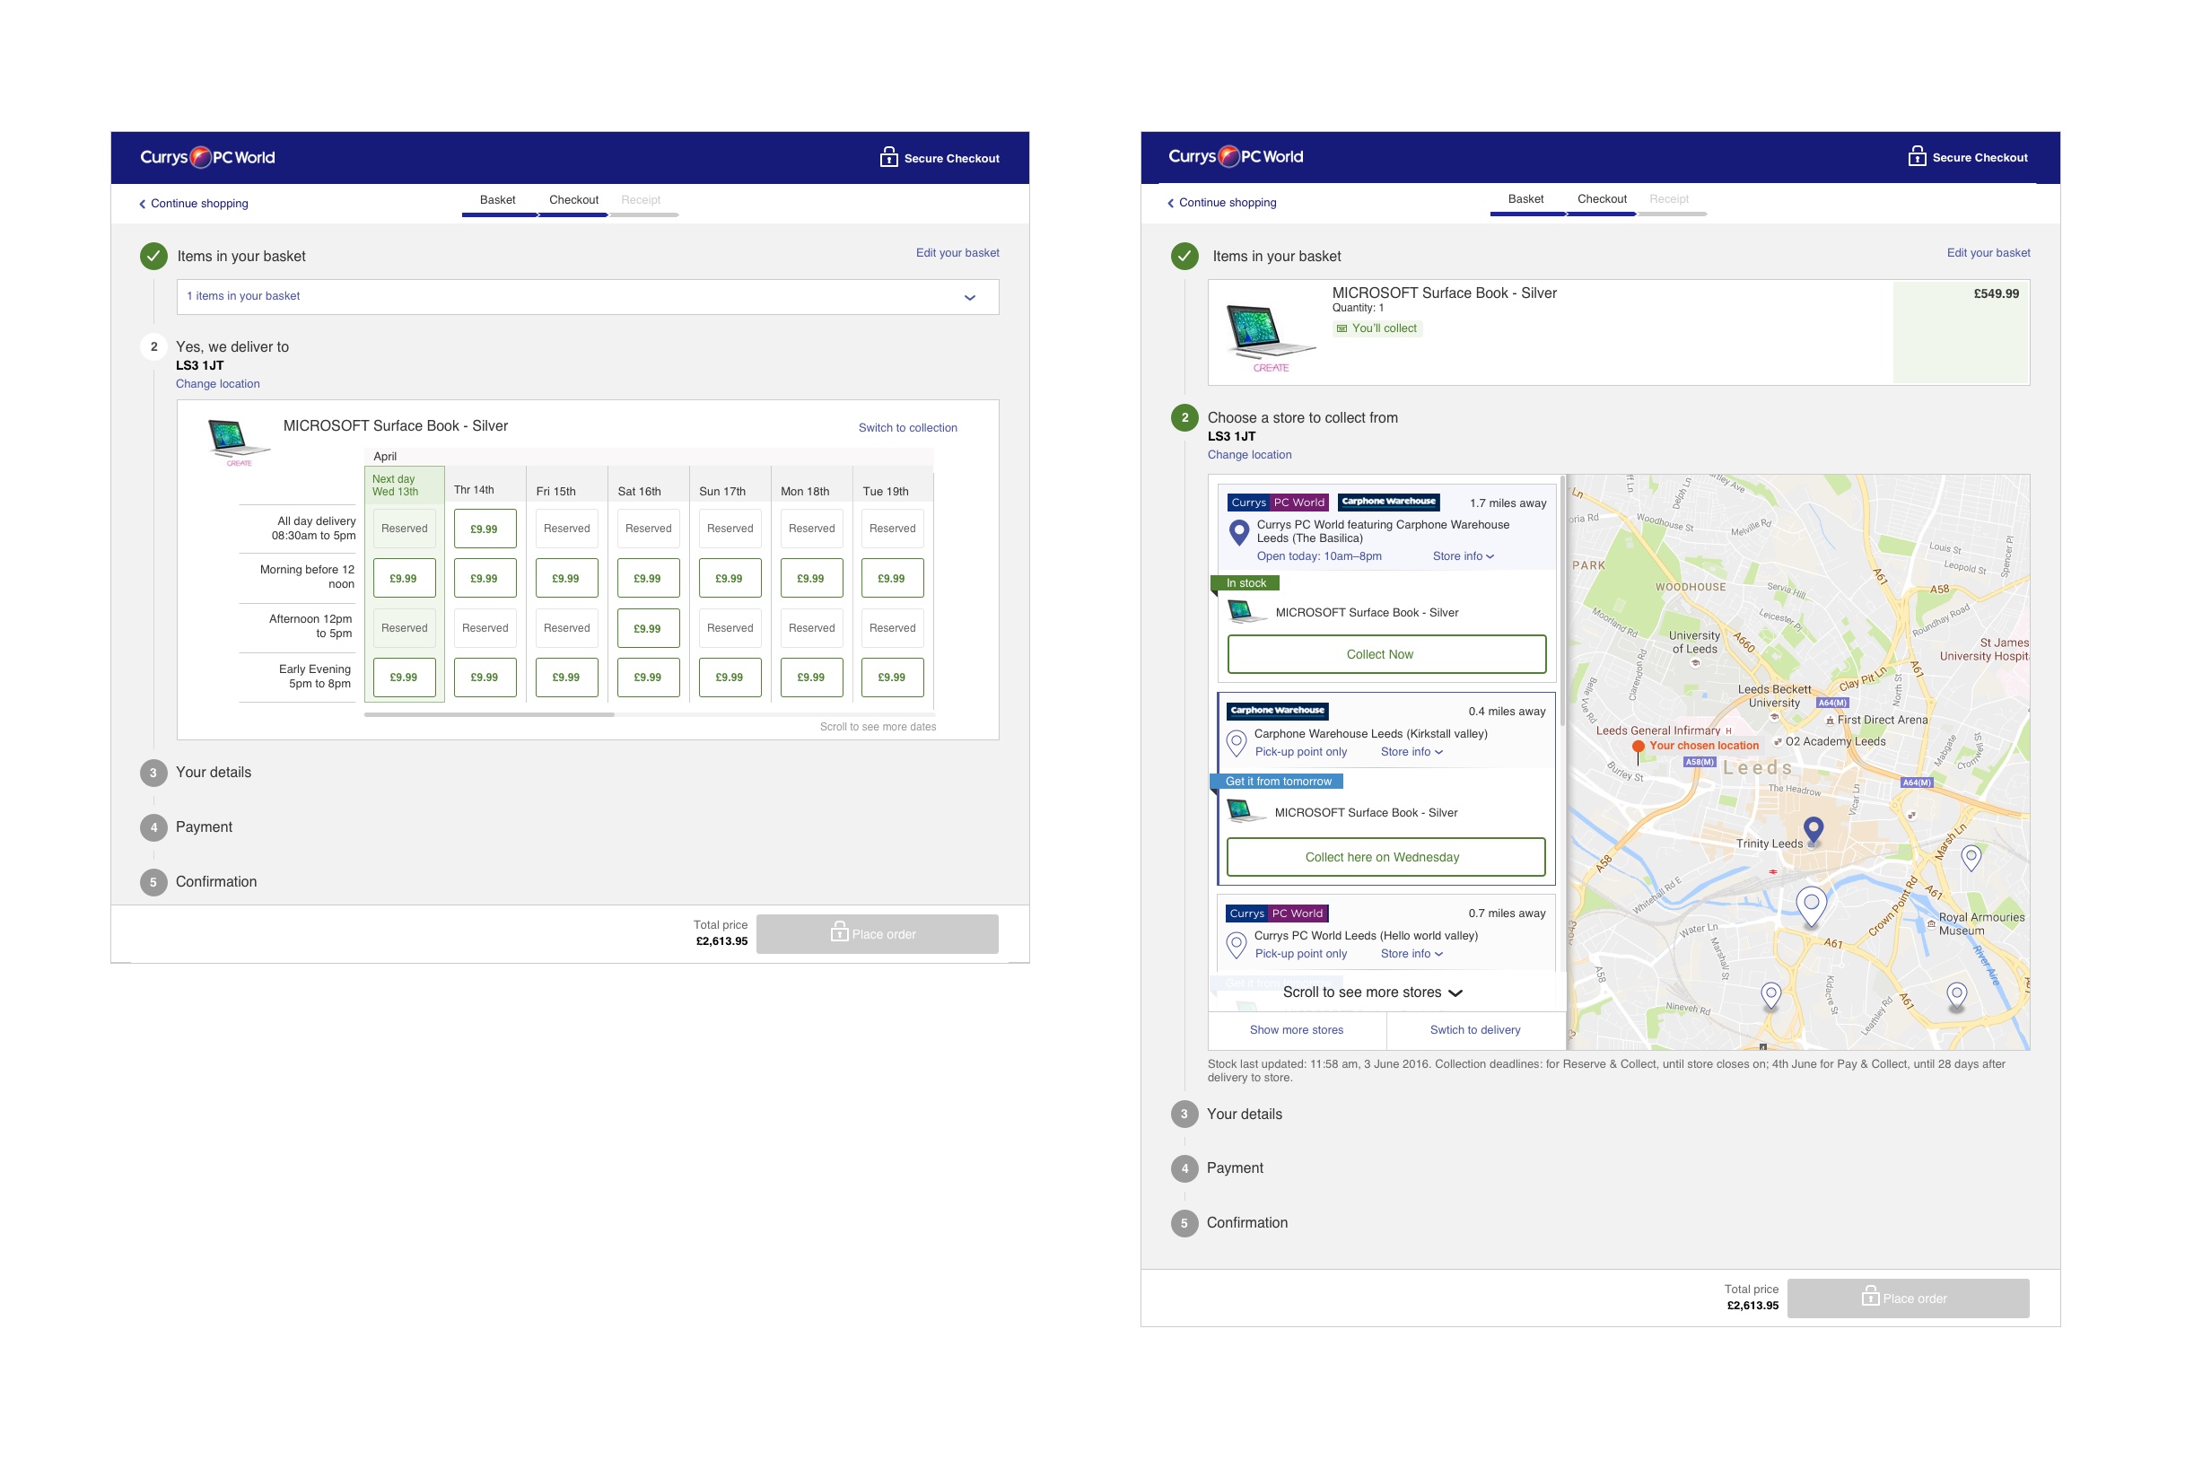Click £549.99 price in right basket
This screenshot has height=1460, width=2185.
click(1996, 294)
